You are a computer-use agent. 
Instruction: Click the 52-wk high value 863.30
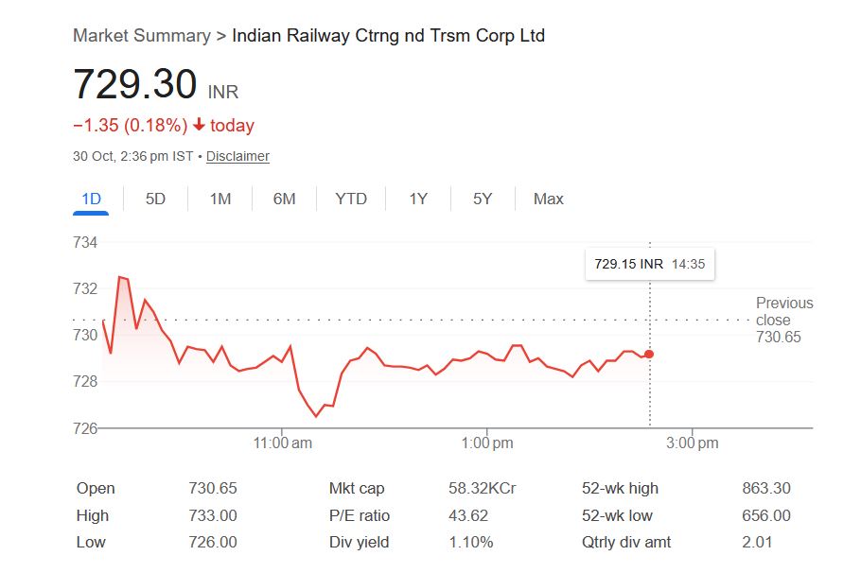coord(766,489)
